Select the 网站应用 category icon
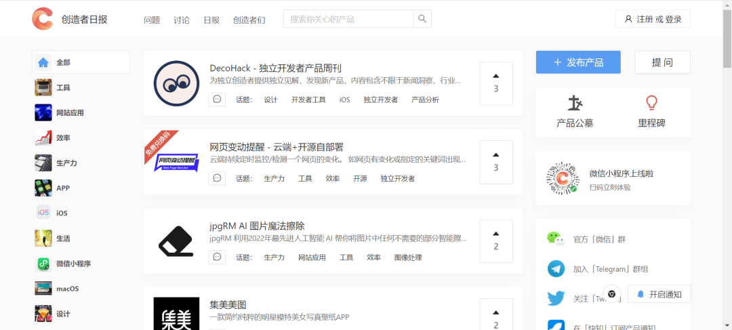The image size is (732, 330). pyautogui.click(x=43, y=112)
